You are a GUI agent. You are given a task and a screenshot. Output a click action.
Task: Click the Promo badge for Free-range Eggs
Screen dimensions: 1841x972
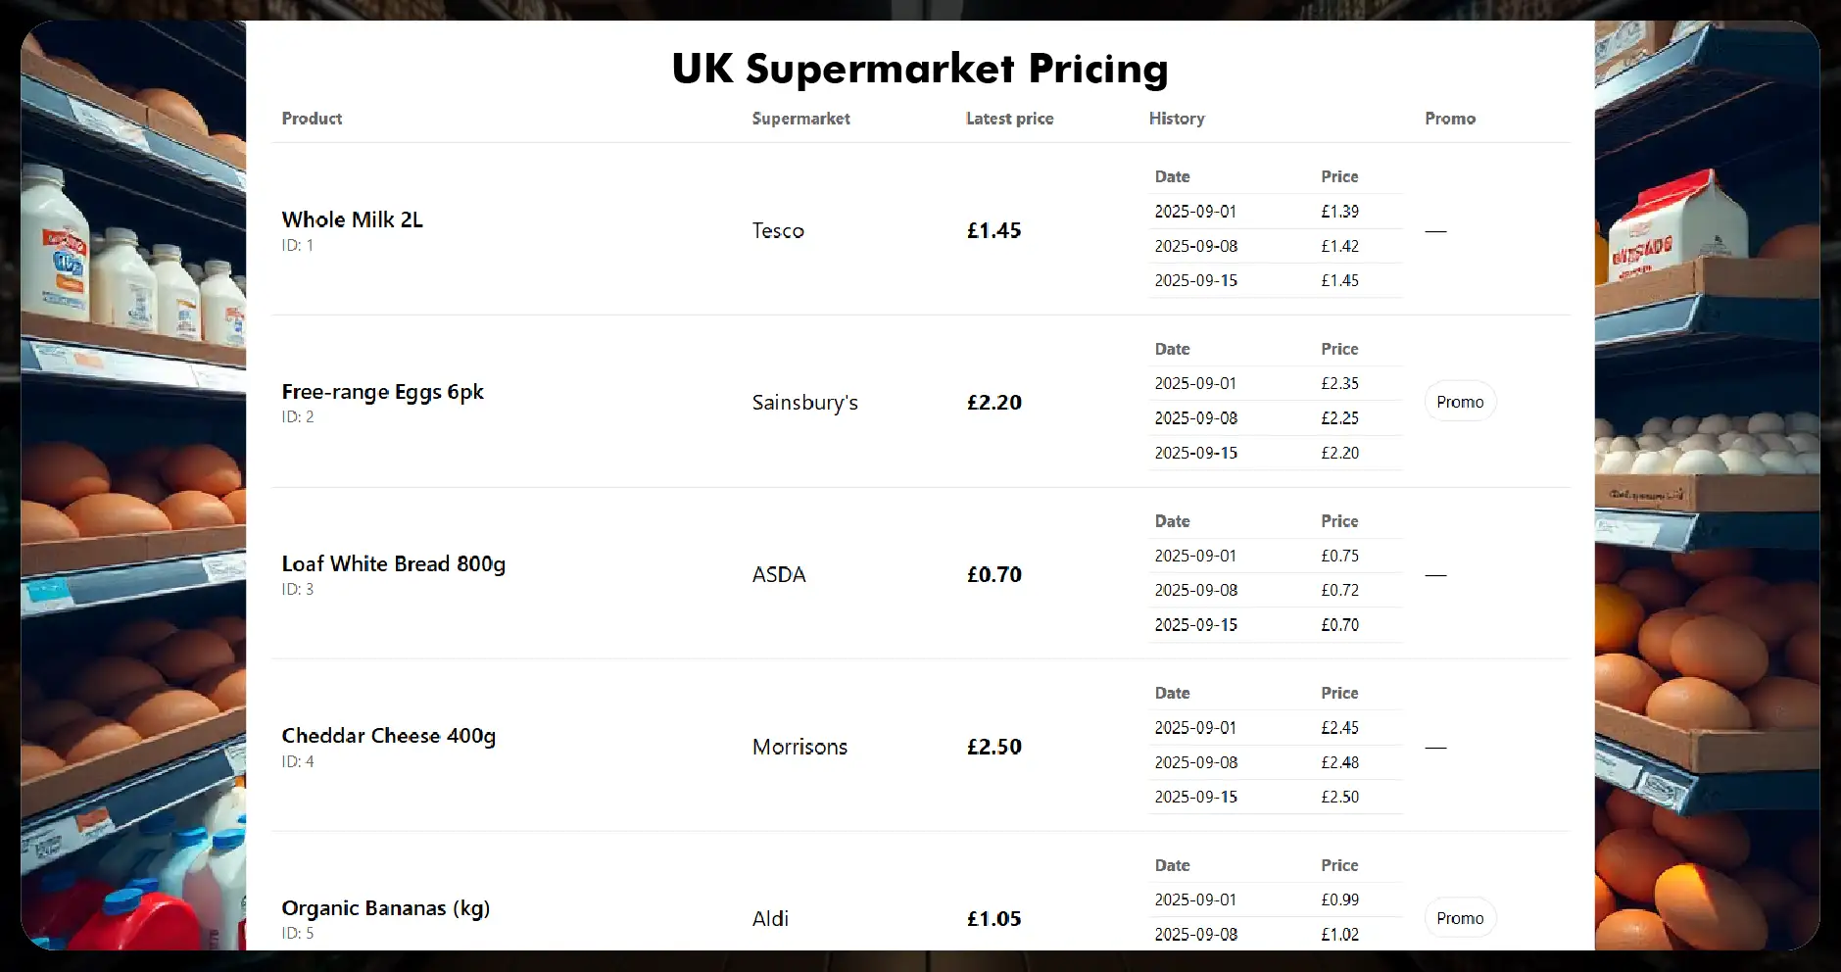click(x=1459, y=401)
